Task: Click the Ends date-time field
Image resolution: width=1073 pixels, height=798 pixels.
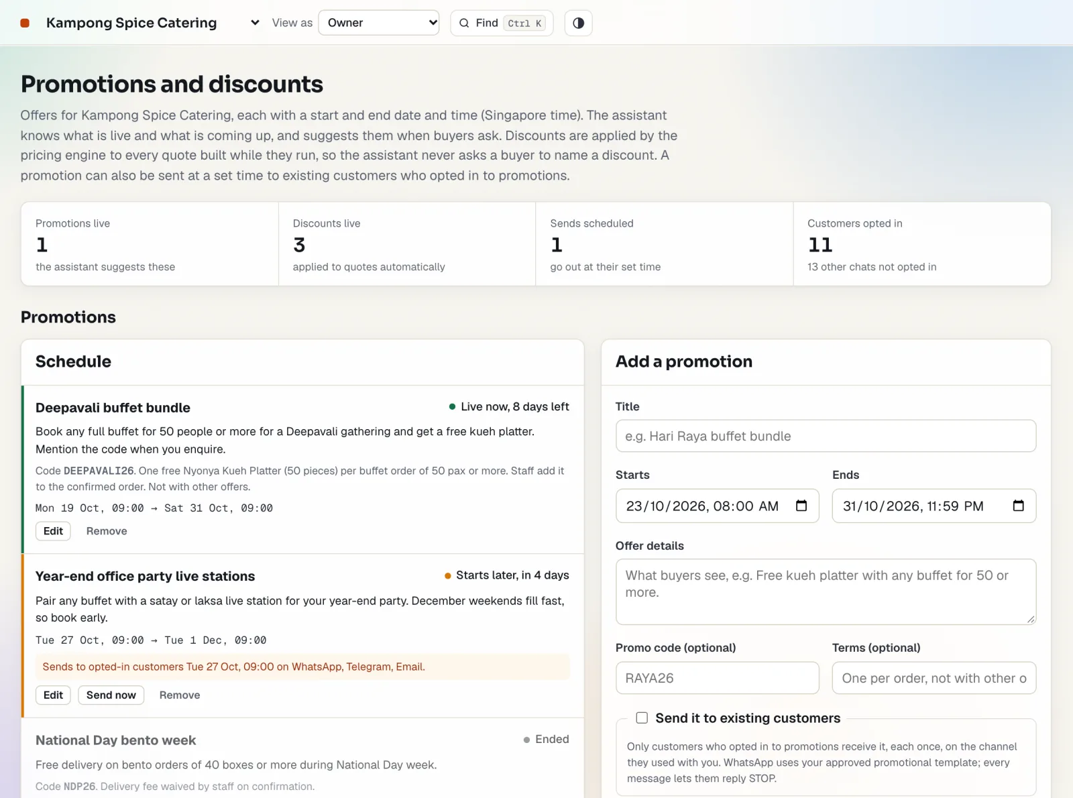Action: point(934,506)
